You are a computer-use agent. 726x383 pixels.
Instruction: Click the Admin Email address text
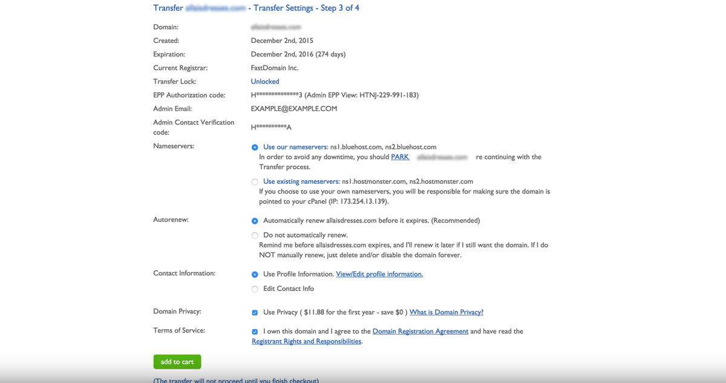pyautogui.click(x=294, y=108)
